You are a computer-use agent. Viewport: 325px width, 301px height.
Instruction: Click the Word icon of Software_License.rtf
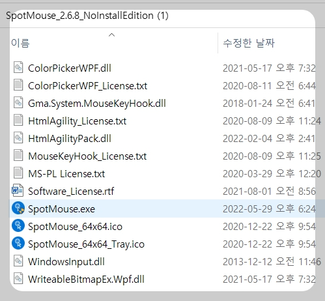pyautogui.click(x=18, y=190)
